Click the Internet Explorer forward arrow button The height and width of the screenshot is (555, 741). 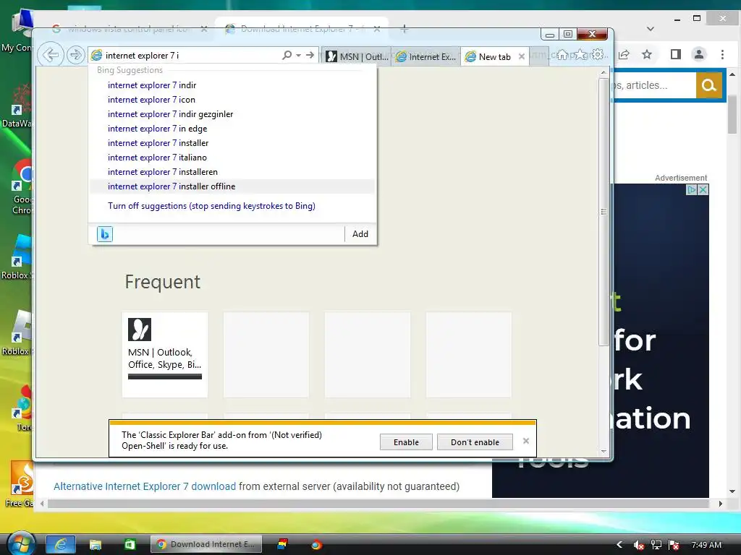[75, 55]
